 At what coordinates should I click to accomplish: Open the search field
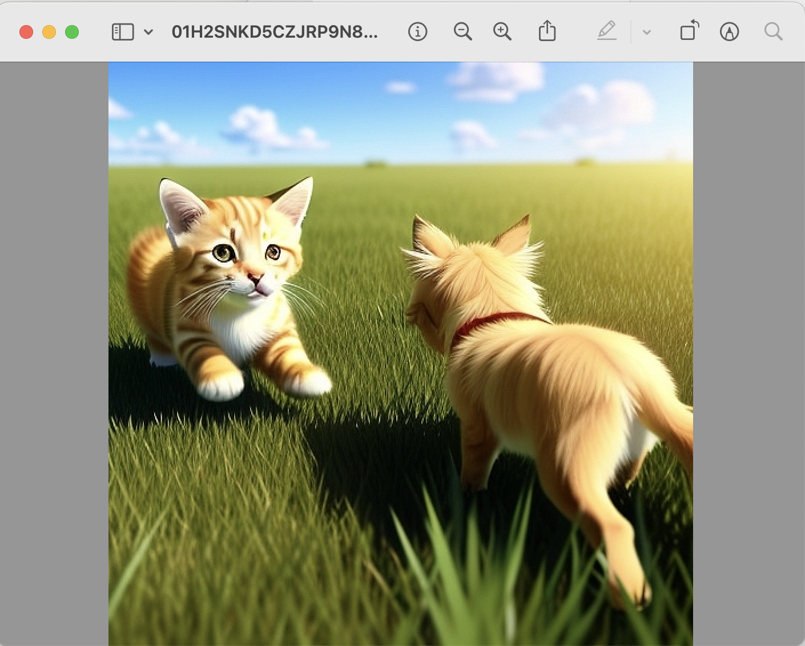tap(773, 32)
